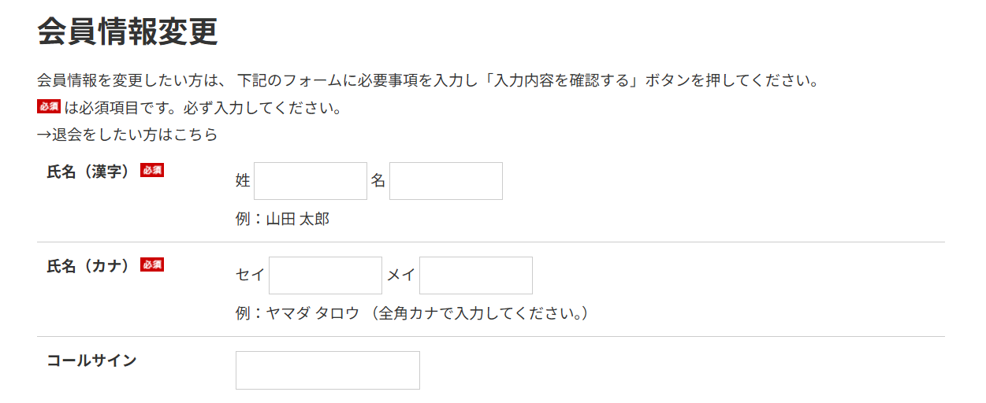Click the 氏名（漢字） row label
This screenshot has width=986, height=403.
click(x=88, y=172)
